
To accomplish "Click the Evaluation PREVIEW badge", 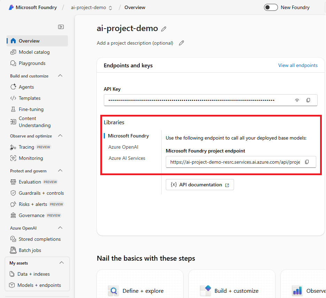I will 50,182.
